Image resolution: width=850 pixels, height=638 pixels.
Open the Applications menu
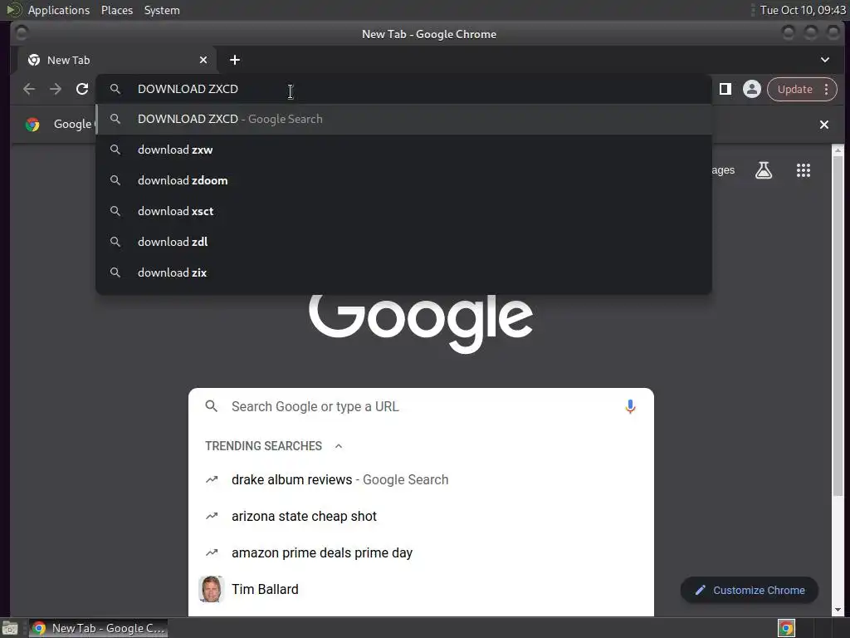pos(59,10)
